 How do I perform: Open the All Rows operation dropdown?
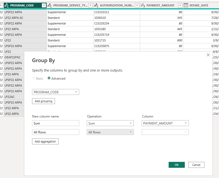pos(110,132)
